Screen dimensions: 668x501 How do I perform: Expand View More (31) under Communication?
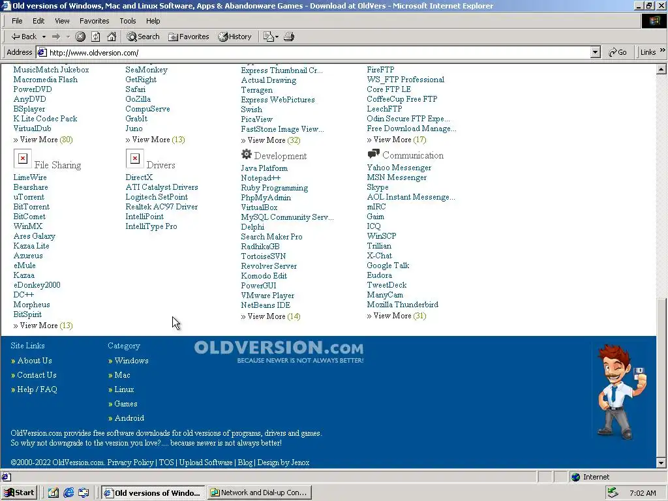(x=397, y=316)
